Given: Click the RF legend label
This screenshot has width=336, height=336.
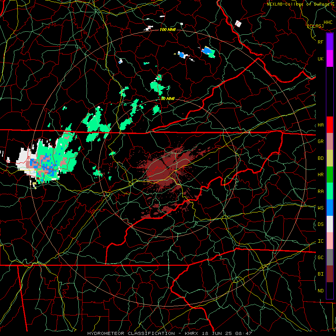Looking at the screenshot, I should 320,42.
